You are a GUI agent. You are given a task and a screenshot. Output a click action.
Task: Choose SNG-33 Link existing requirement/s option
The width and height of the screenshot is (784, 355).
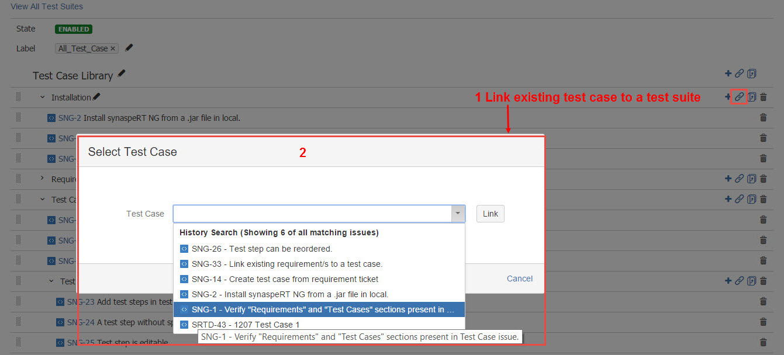319,264
